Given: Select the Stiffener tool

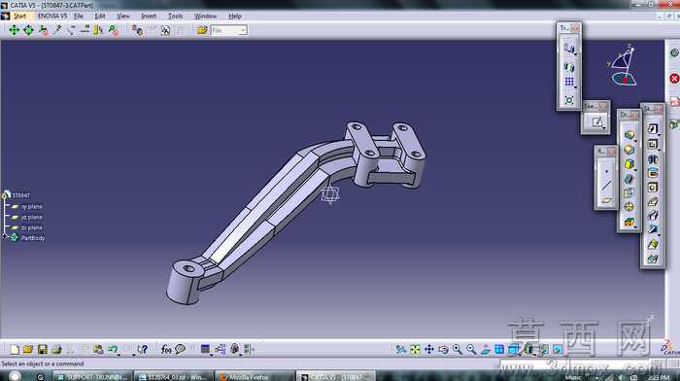Looking at the screenshot, I should point(652,230).
